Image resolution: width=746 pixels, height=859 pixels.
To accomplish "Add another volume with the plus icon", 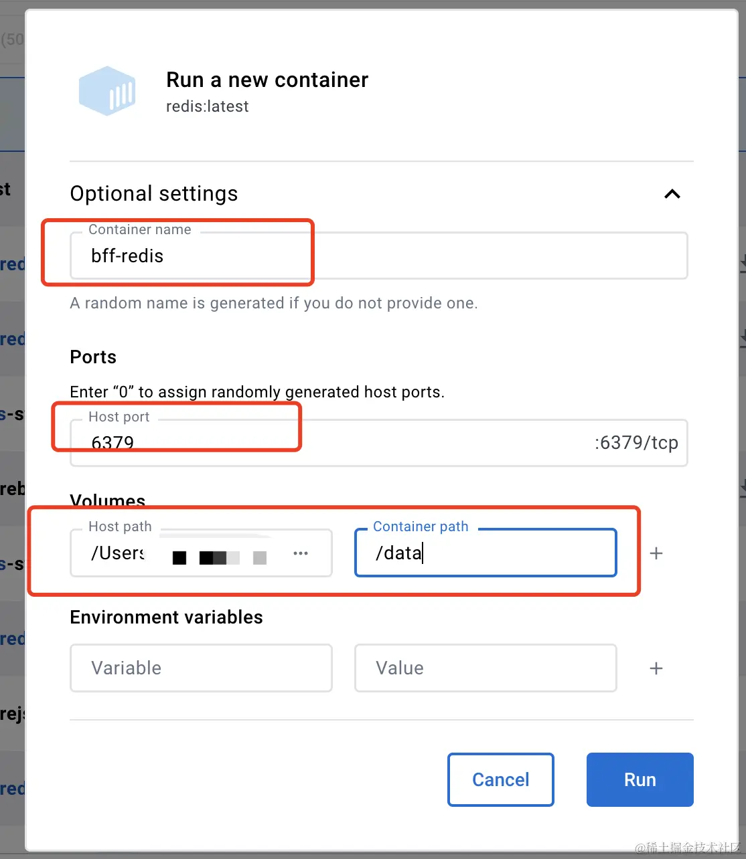I will pyautogui.click(x=656, y=553).
